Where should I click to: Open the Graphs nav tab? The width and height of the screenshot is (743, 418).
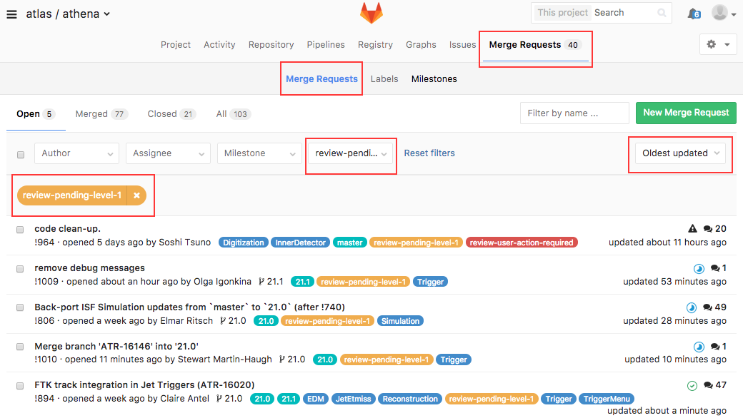point(421,44)
